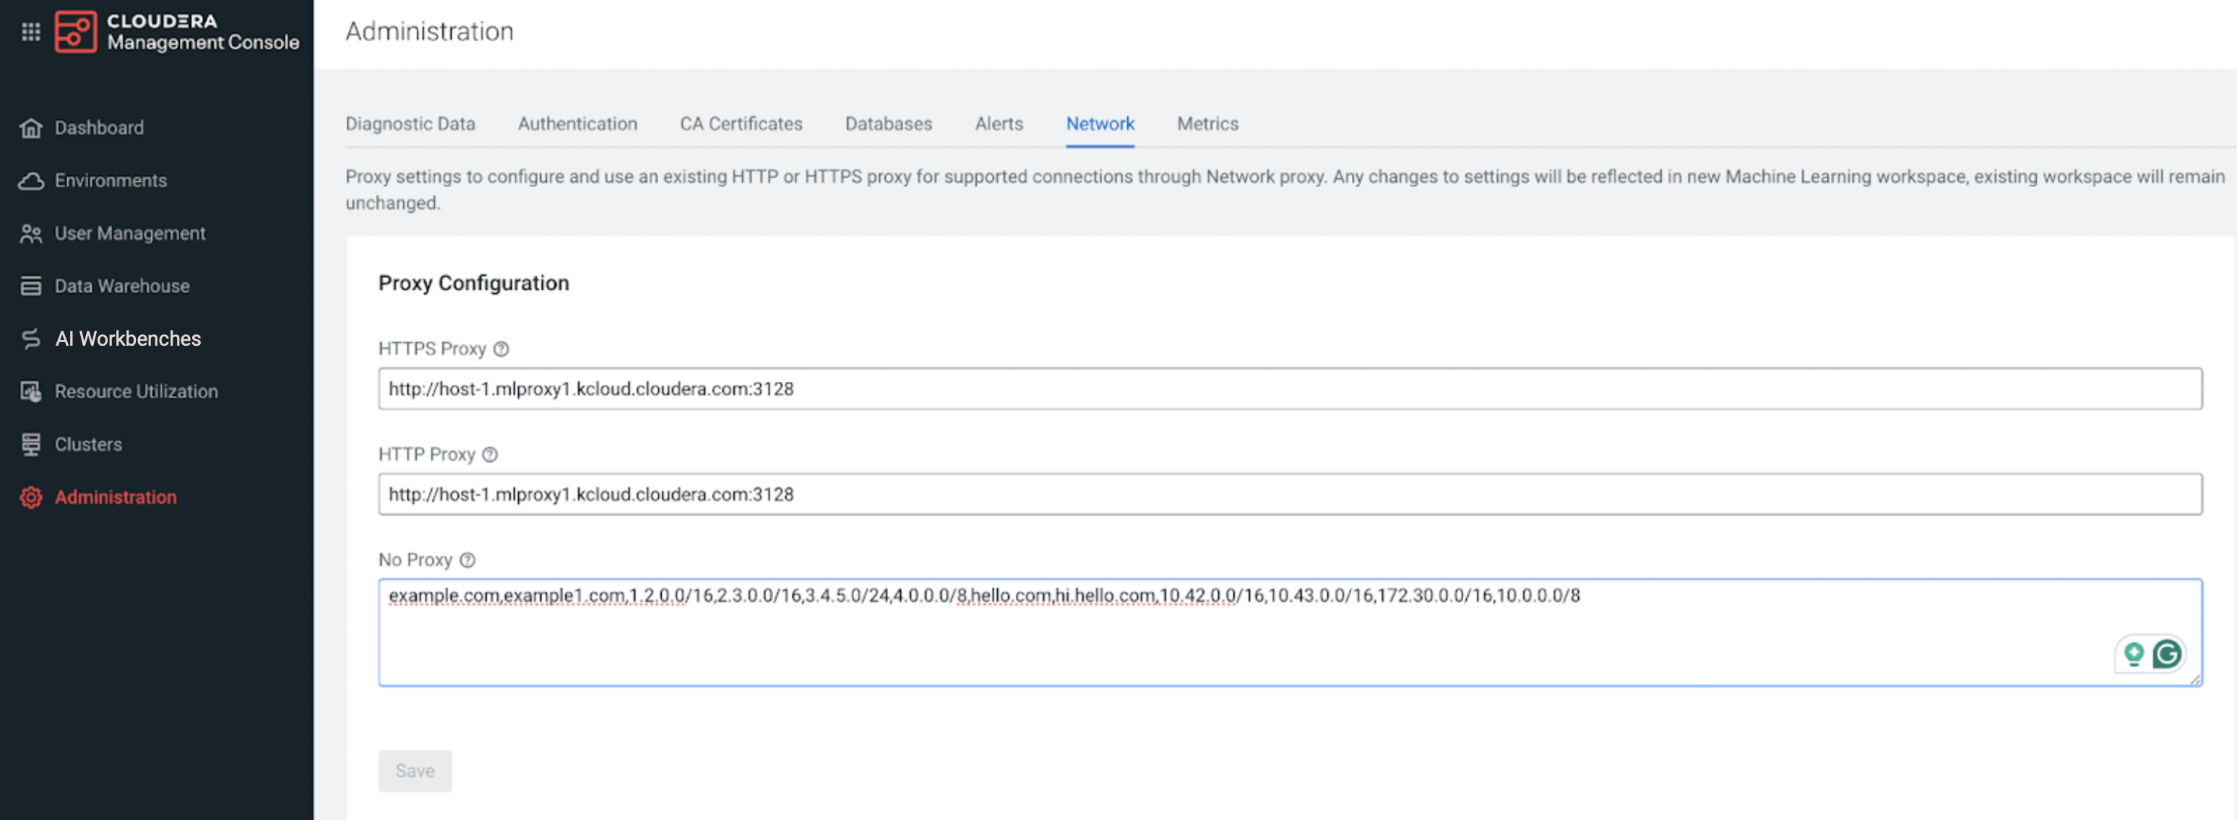This screenshot has width=2237, height=820.
Task: Show help tooltip for HTTP Proxy
Action: click(490, 455)
